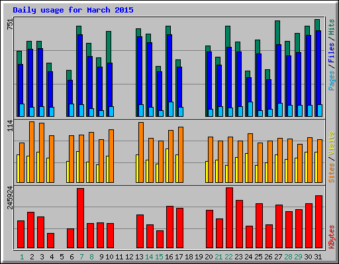Viewport: 339px width, 264px height.
Task: Click the orange Visits bar for day 2
Action: [x=32, y=152]
